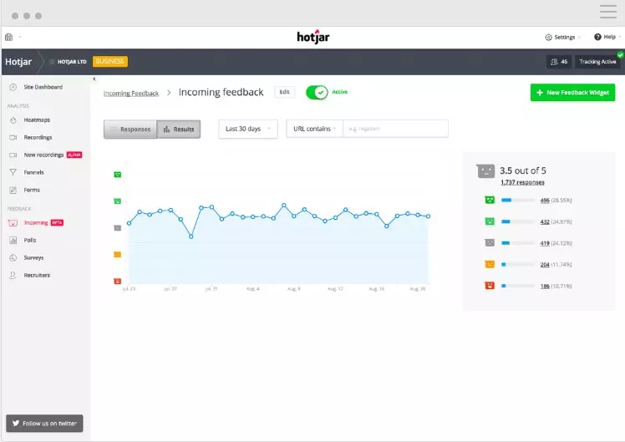Viewport: 625px width, 442px height.
Task: Click the red hate face in summary
Action: pos(490,286)
